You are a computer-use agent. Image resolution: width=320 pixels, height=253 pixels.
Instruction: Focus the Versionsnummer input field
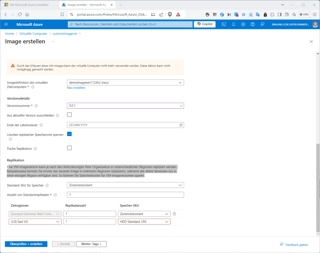pos(125,106)
